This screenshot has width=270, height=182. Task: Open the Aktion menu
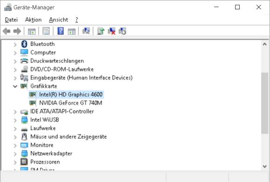33,20
